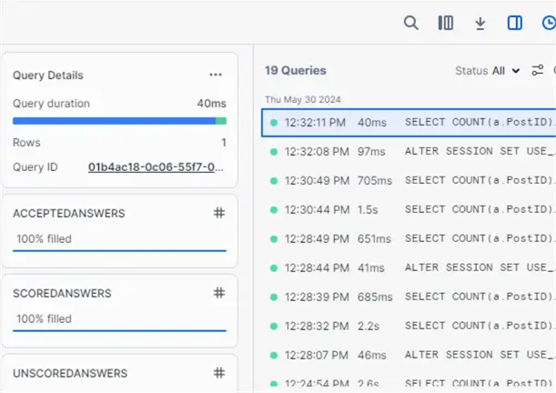Click ACCEPTEDANSWERS 100% filled bar
The height and width of the screenshot is (393, 556).
tap(119, 251)
